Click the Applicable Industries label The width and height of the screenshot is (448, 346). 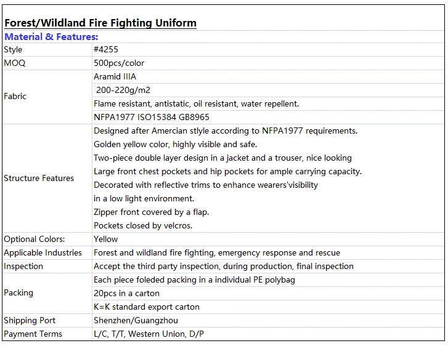pos(43,253)
